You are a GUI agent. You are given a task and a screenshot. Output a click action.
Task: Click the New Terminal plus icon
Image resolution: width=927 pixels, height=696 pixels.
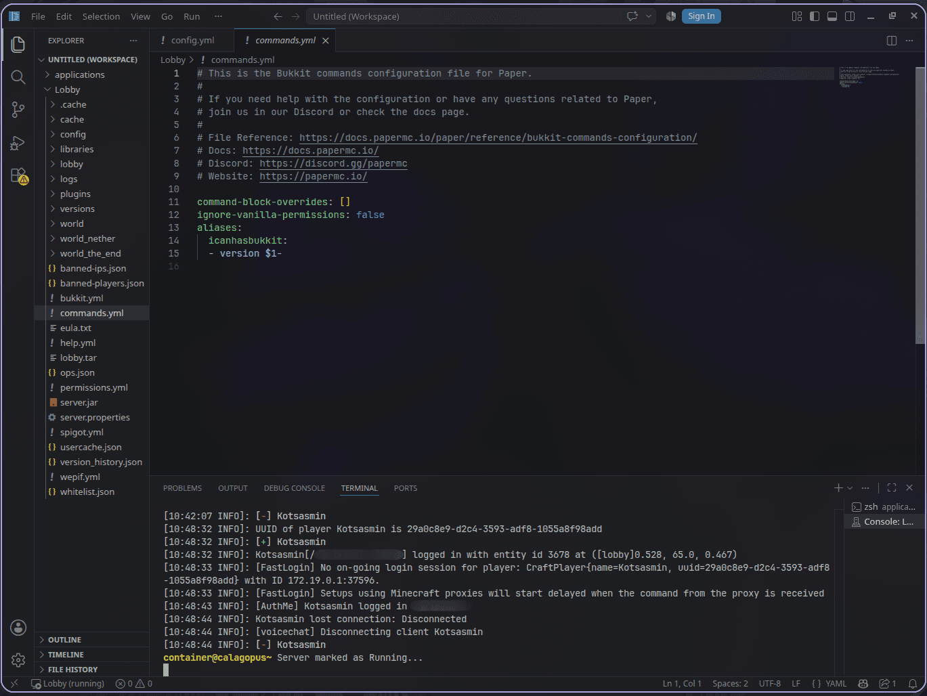[x=838, y=488]
